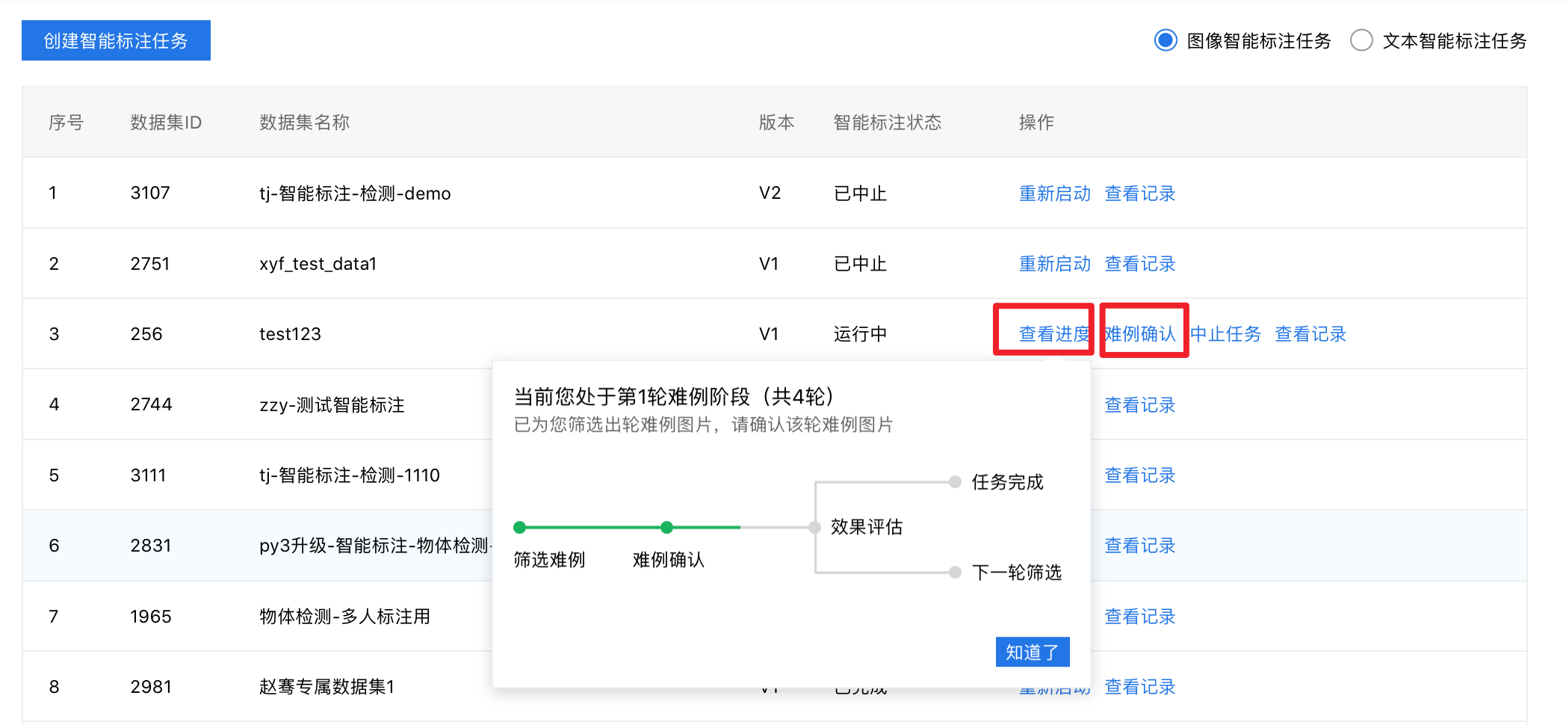
Task: Dismiss popup with 知道了 button
Action: 1032,652
